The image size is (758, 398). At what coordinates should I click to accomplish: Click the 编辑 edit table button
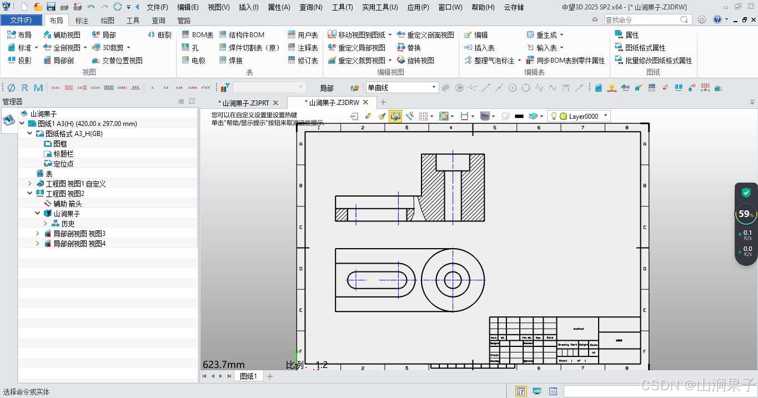[x=476, y=35]
